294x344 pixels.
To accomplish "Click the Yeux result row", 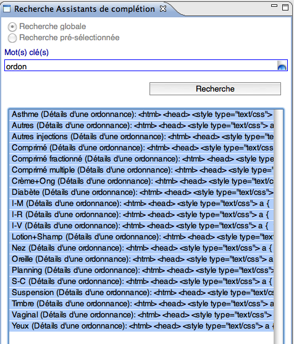I will (141, 326).
